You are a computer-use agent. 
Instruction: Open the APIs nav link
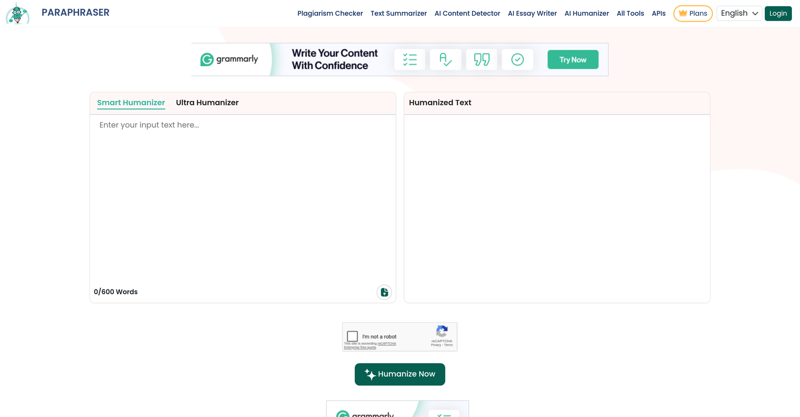pos(659,14)
